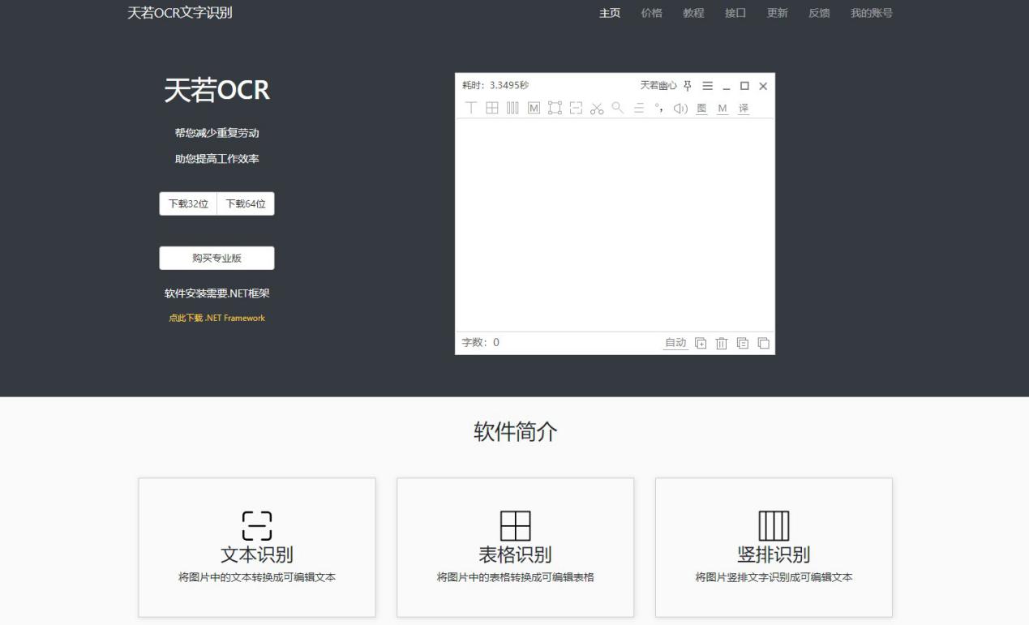The height and width of the screenshot is (625, 1029).
Task: Select the table recognition grid icon
Action: [491, 106]
